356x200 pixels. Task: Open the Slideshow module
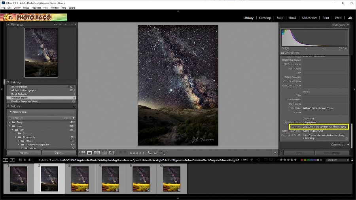click(x=309, y=18)
